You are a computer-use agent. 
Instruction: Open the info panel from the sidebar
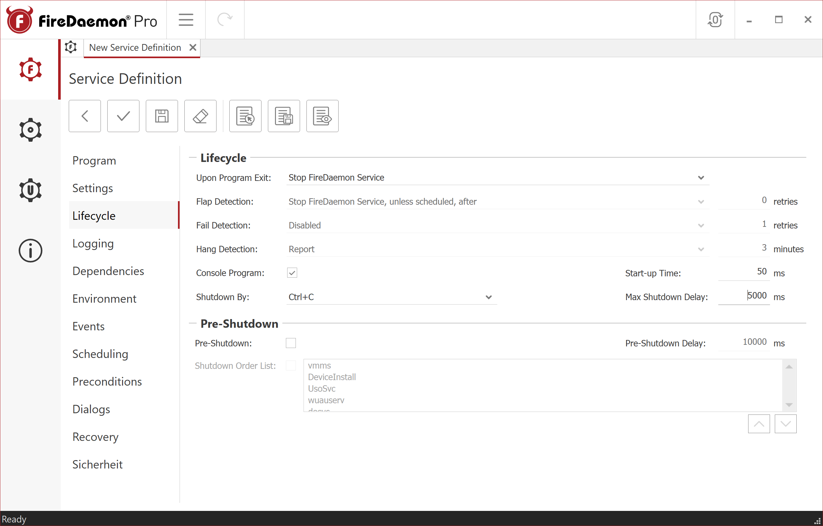pyautogui.click(x=31, y=251)
